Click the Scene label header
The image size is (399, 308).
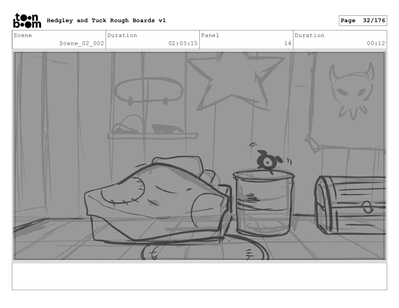[x=23, y=35]
